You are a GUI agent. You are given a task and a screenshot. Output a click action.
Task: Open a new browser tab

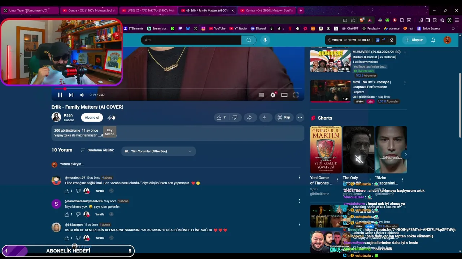click(x=301, y=10)
